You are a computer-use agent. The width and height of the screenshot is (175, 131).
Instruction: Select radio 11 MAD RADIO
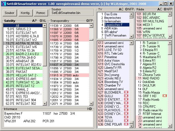tap(152, 78)
